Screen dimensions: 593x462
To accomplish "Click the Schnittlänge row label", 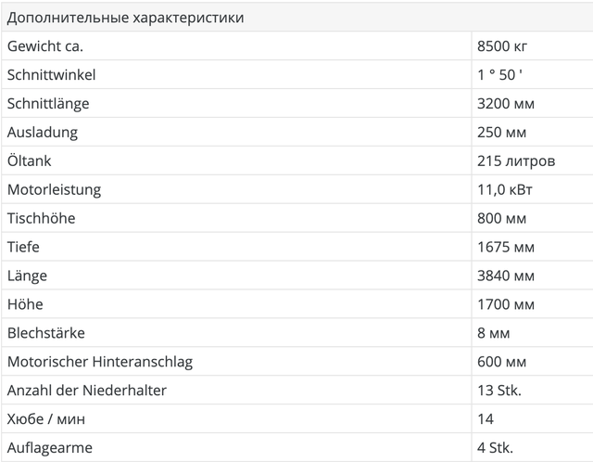I will pyautogui.click(x=48, y=104).
